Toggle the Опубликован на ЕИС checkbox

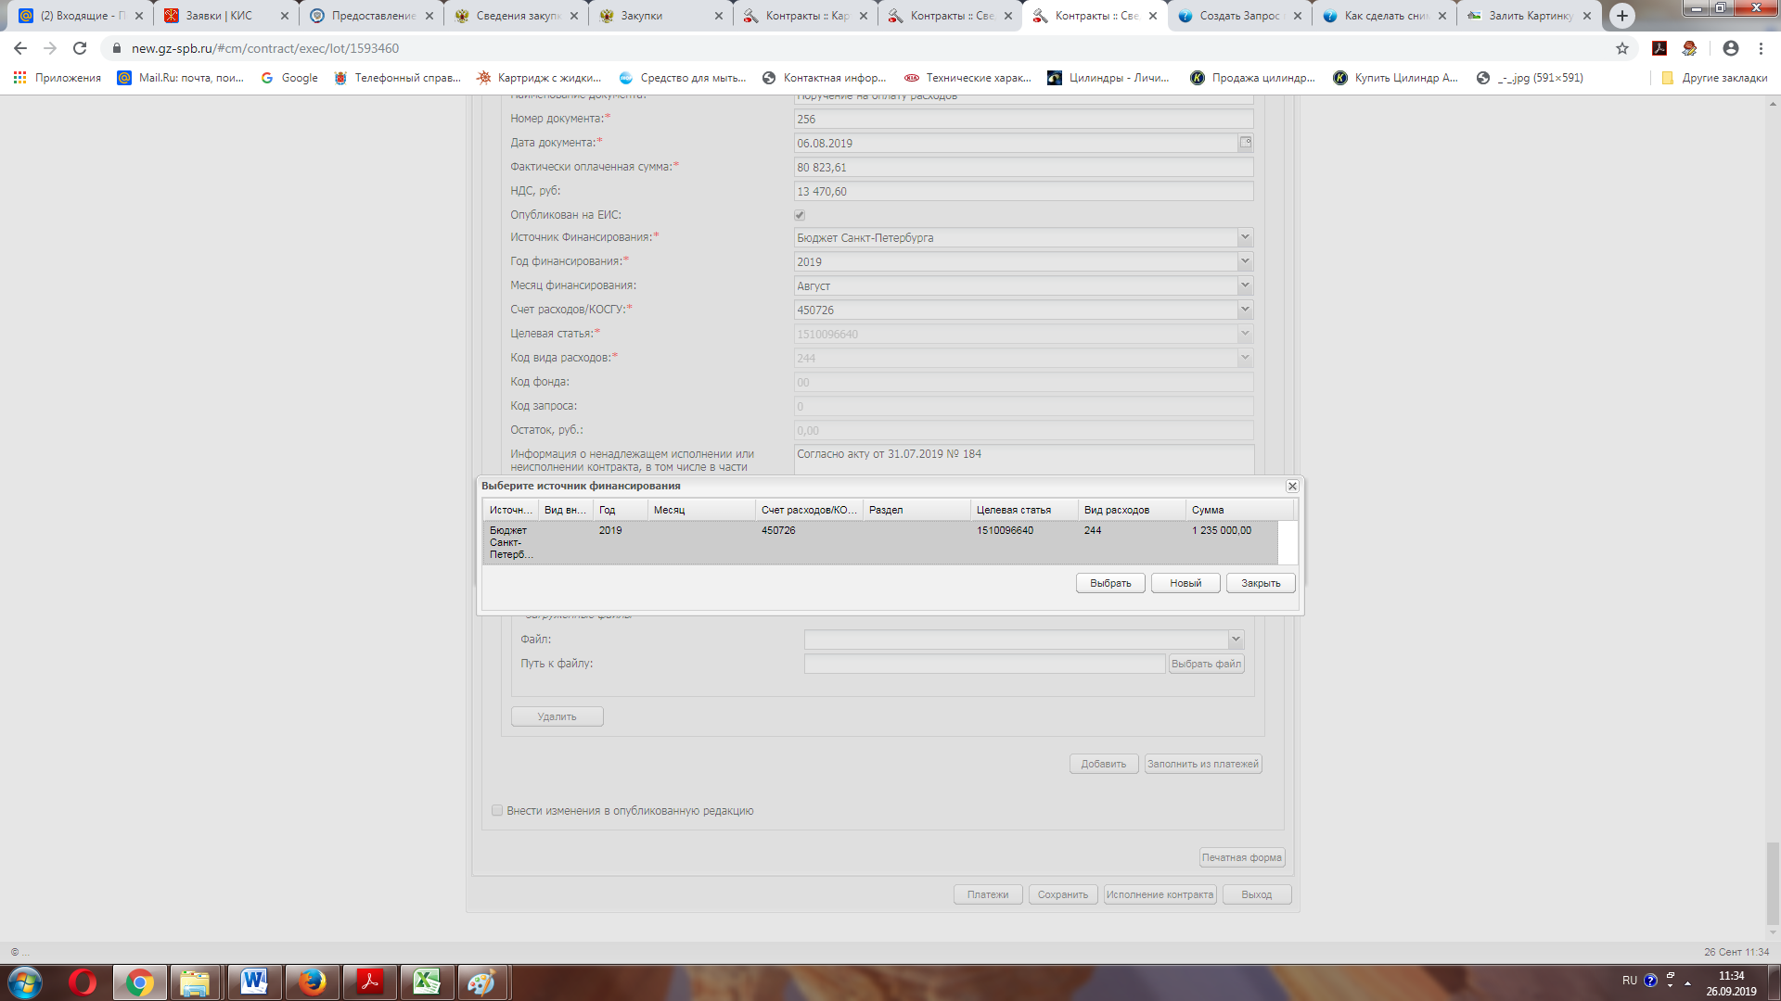(x=800, y=215)
